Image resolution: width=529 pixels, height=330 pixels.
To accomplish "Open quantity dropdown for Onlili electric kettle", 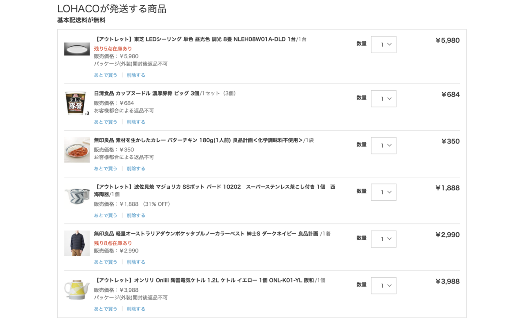I will (x=384, y=286).
